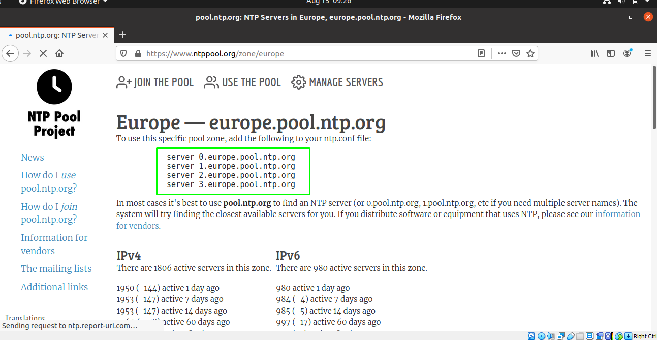Screen dimensions: 657x340
Task: Open the News sidebar link
Action: coord(33,158)
